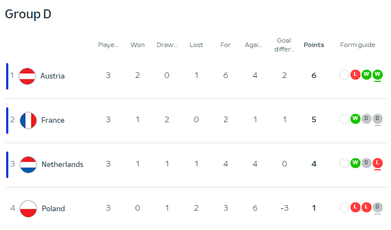Click the Won column header
The image size is (391, 230).
(138, 45)
